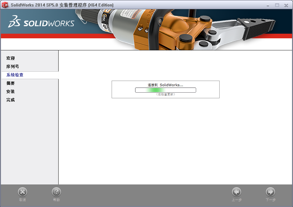Select the 欢迎 step in sidebar

(x=10, y=58)
